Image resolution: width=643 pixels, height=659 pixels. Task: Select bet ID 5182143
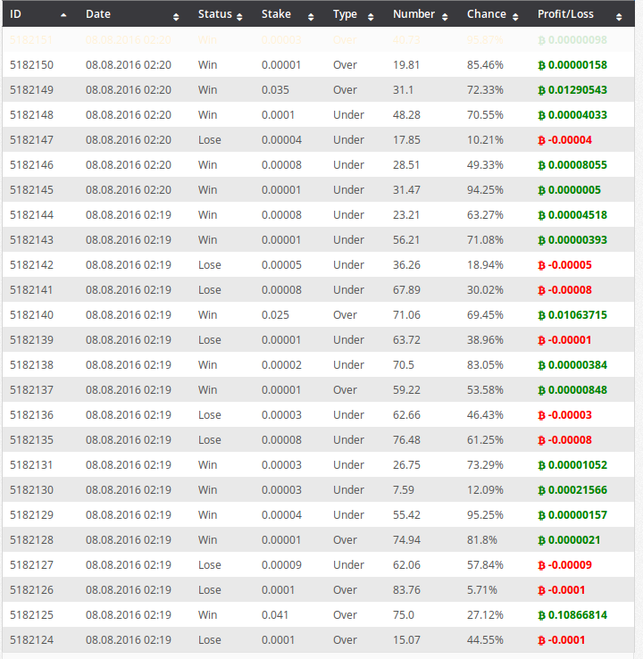(31, 240)
